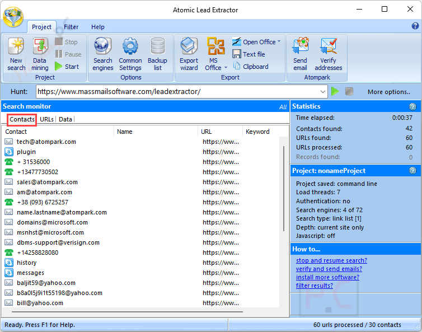Sort by Contact column header
This screenshot has height=332, width=422.
[x=59, y=132]
